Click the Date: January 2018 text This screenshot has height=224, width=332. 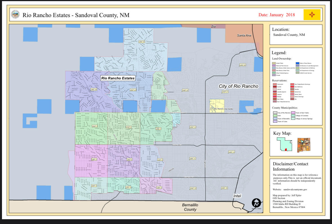tap(277, 15)
